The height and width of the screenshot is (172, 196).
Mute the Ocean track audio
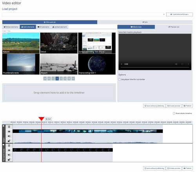[9, 136]
